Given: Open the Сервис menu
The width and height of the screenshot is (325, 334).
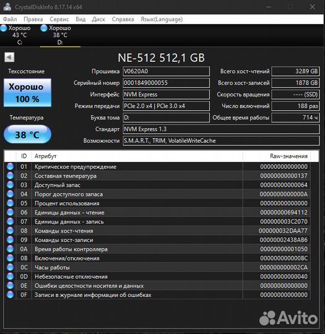Looking at the screenshot, I should tap(59, 19).
